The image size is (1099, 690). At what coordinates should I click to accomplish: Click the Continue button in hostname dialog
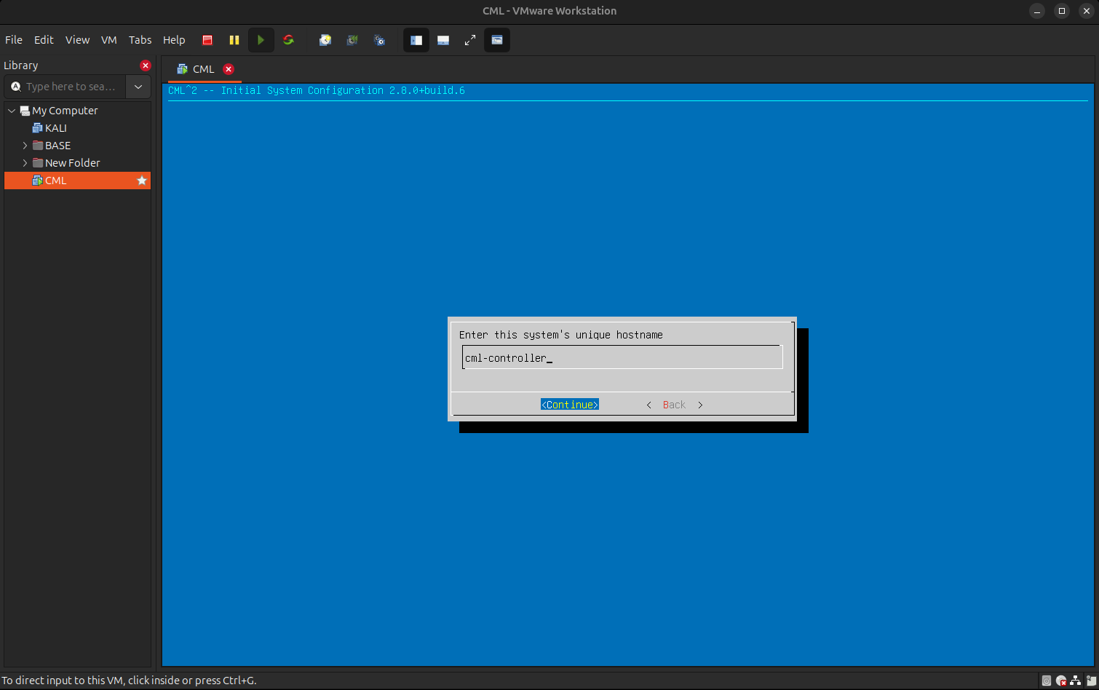point(569,405)
